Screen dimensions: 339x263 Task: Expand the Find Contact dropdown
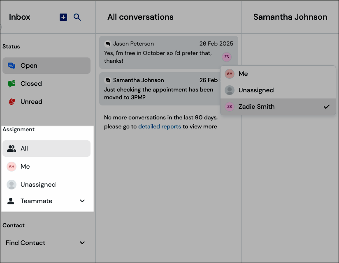[x=46, y=243]
